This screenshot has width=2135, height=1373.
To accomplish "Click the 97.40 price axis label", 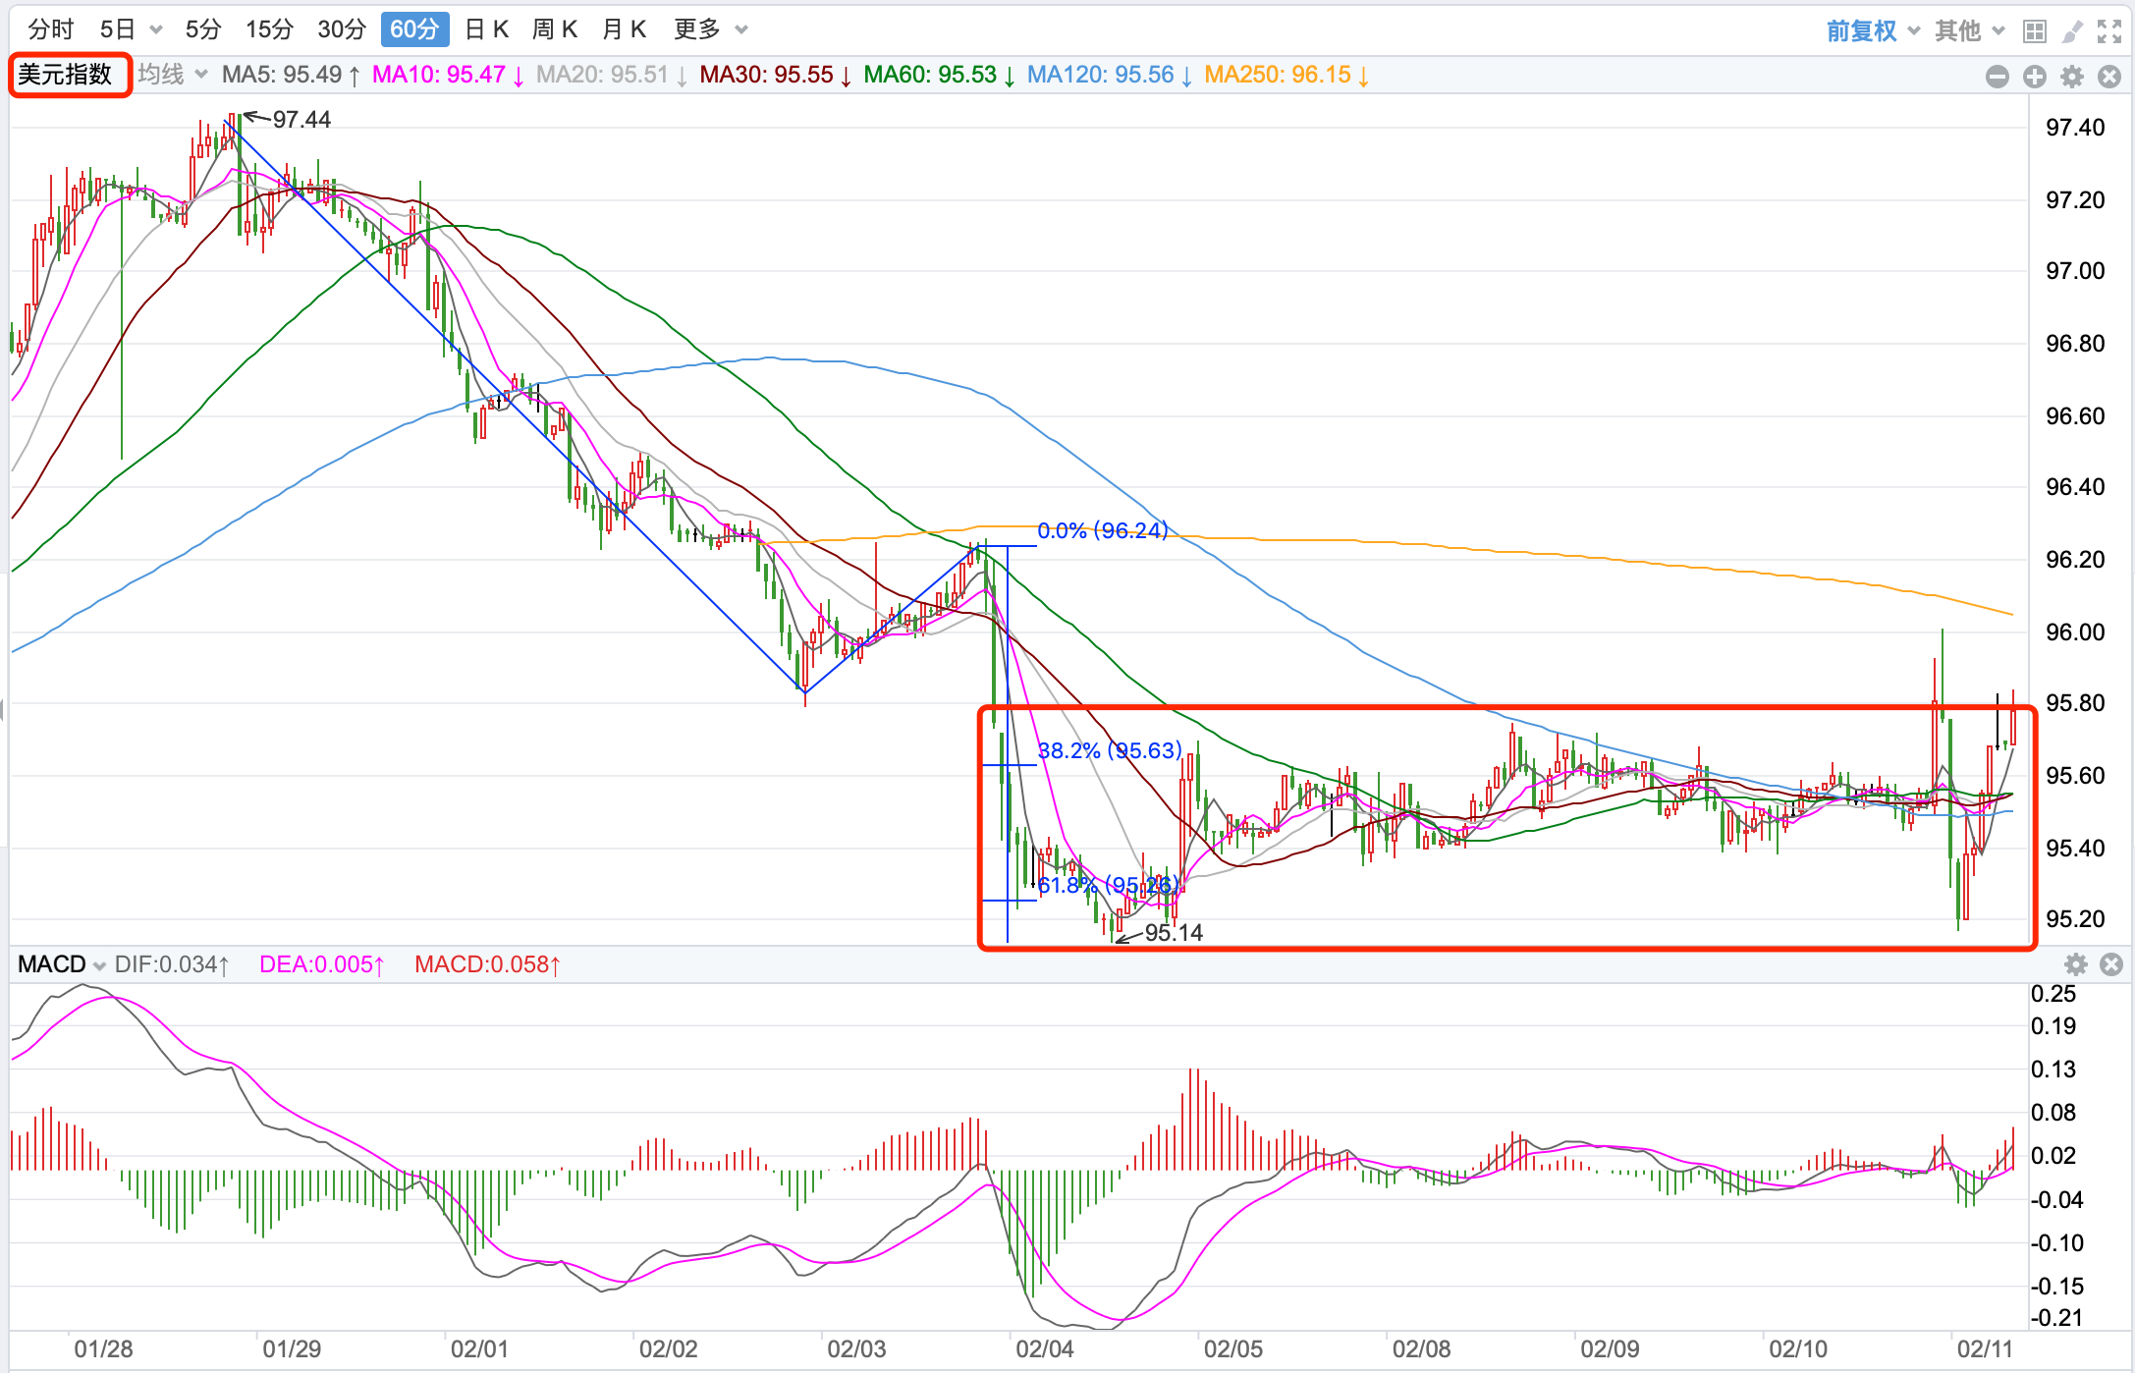I will 2075,127.
